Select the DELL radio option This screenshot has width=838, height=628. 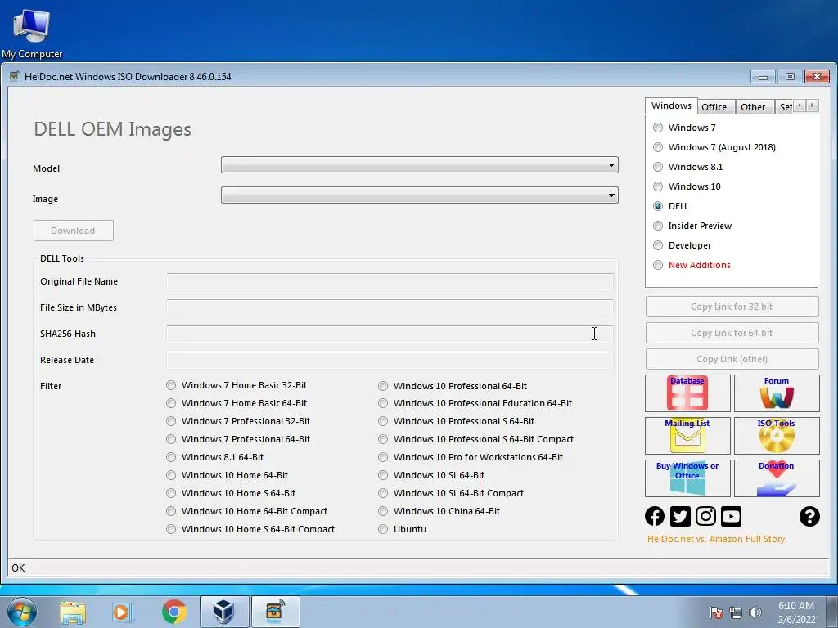(671, 206)
